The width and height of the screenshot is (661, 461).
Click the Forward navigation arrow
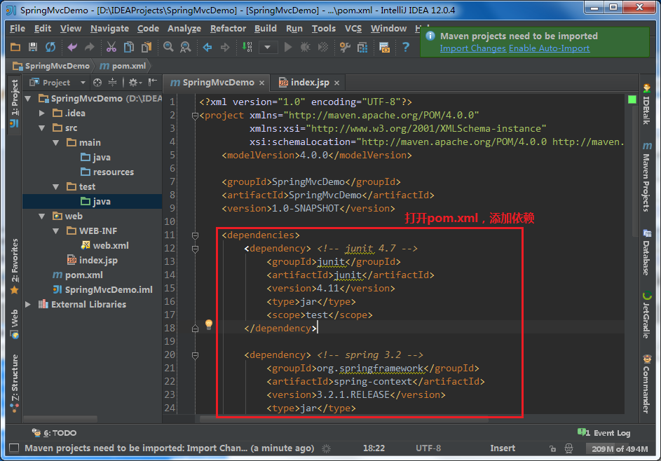225,47
